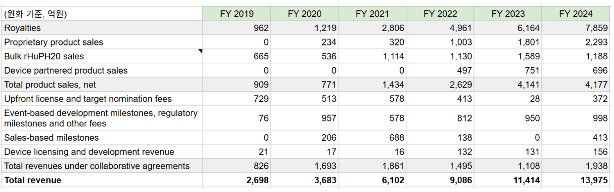Screen dimensions: 614x192
Task: Click the FY 2020 Royalties value 1,219
Action: click(304, 28)
